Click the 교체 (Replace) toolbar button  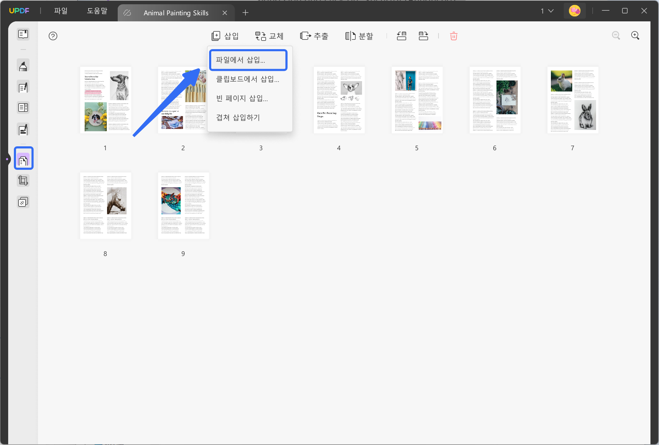269,36
